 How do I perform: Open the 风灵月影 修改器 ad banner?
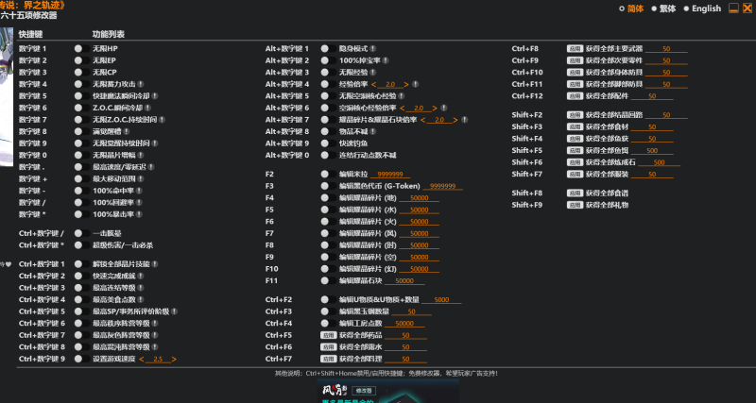tap(388, 391)
